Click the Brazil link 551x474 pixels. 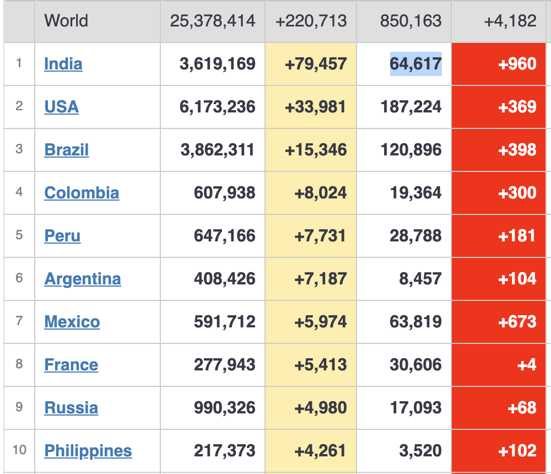click(66, 150)
